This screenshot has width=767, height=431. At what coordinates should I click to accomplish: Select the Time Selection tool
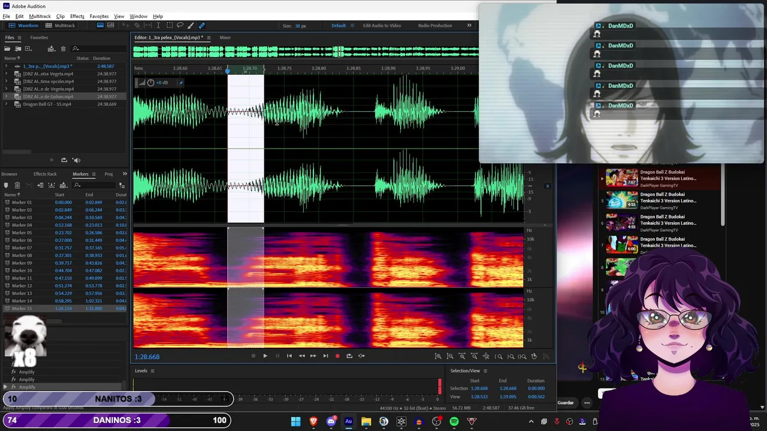[x=158, y=25]
